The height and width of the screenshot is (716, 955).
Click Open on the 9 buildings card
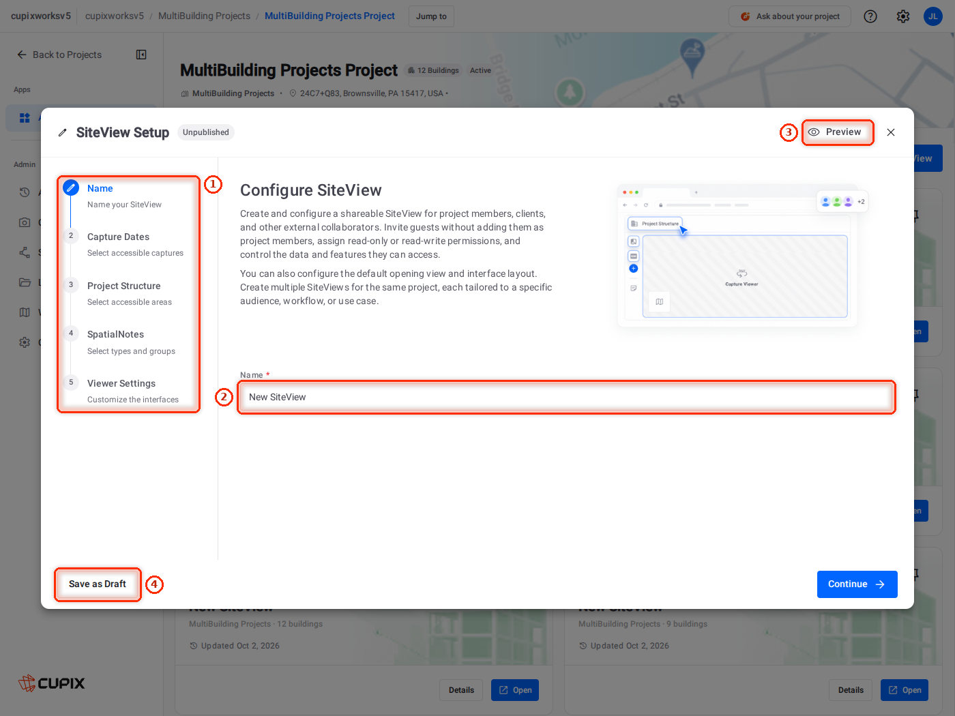[x=905, y=690]
